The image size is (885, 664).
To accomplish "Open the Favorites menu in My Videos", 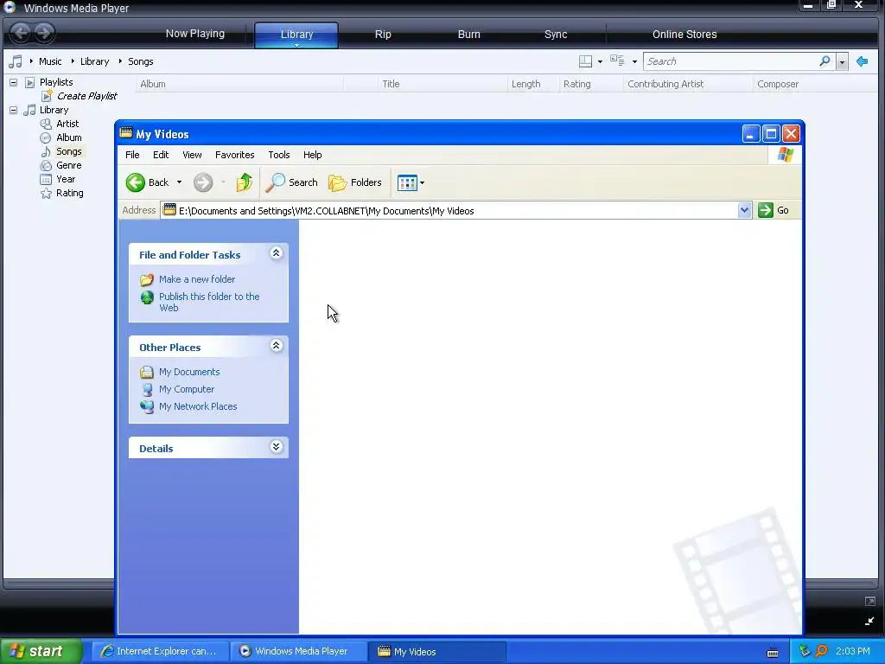I will pyautogui.click(x=235, y=155).
